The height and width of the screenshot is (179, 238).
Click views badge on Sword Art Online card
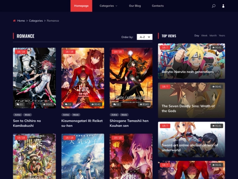[217, 126]
